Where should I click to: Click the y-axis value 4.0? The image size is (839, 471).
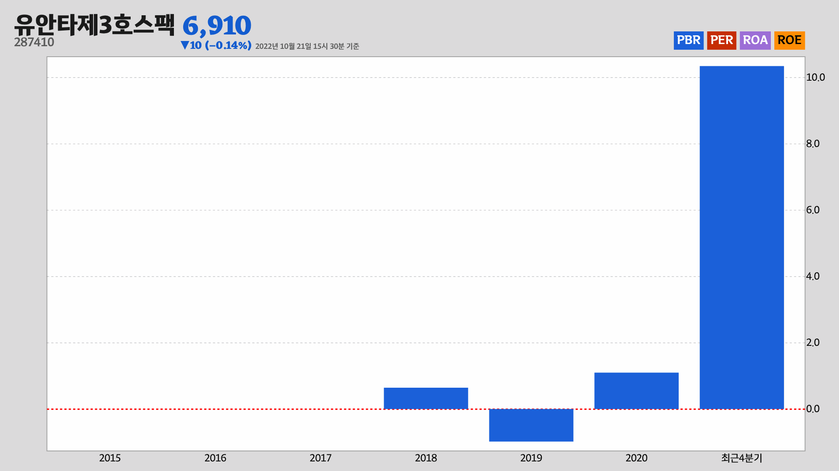click(x=813, y=276)
